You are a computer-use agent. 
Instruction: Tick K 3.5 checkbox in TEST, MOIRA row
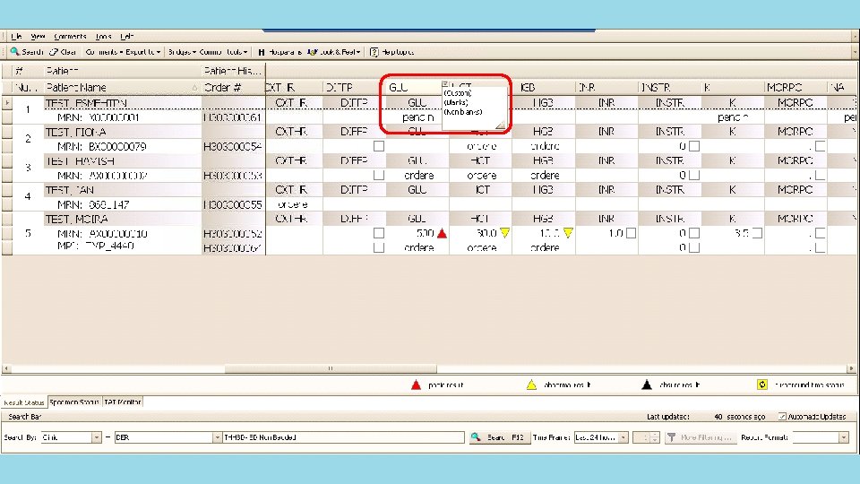[758, 233]
